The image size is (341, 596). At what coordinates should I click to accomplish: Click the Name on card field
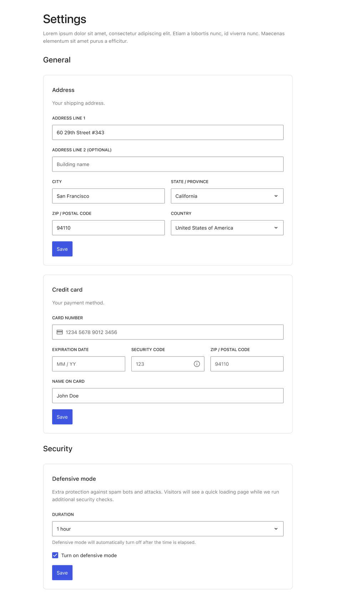point(168,396)
